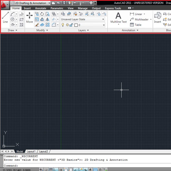This screenshot has height=171, width=171.
Task: Open the Ellipse tool dropdown arrow
Action: (16, 25)
